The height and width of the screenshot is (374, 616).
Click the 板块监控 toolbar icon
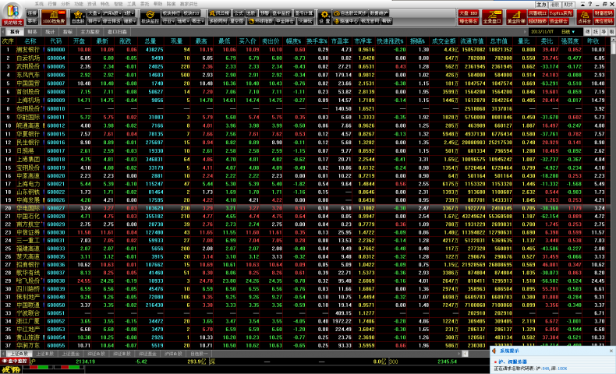click(x=147, y=17)
